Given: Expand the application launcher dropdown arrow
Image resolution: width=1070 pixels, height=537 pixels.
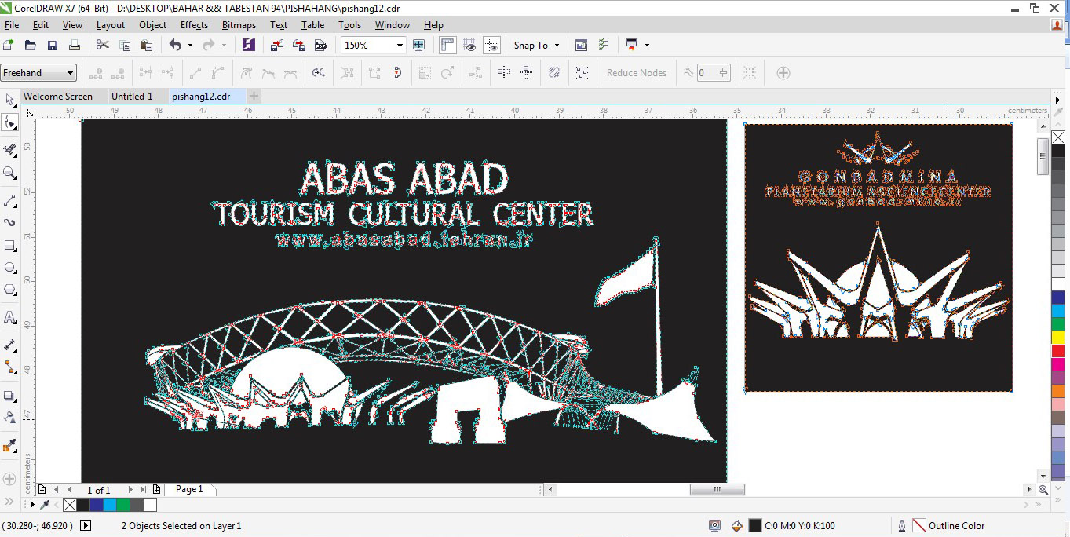Looking at the screenshot, I should pyautogui.click(x=647, y=46).
